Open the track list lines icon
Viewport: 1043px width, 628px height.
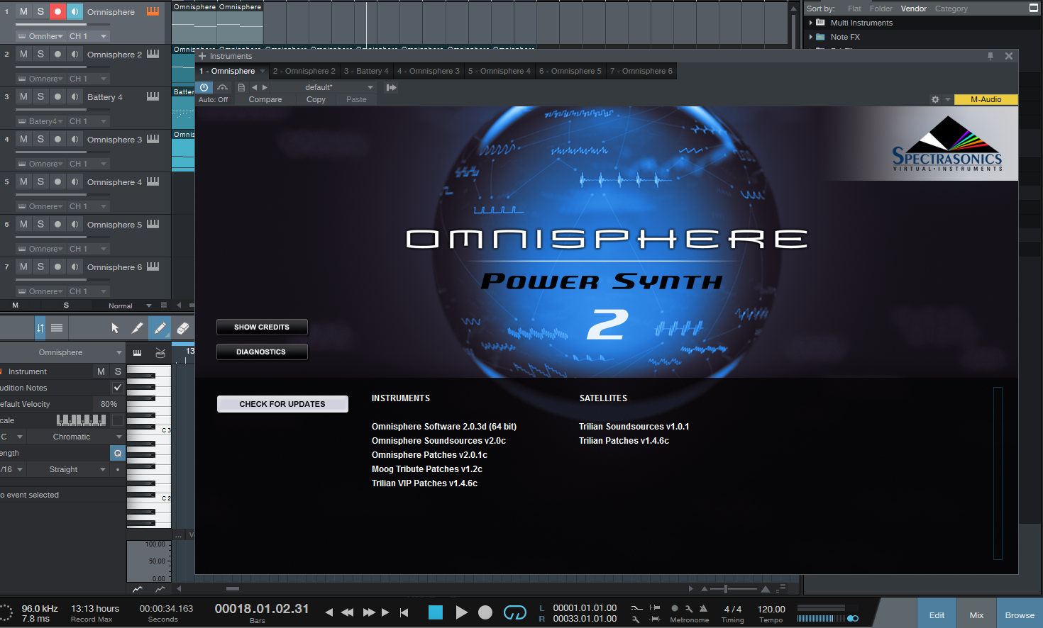click(x=57, y=328)
